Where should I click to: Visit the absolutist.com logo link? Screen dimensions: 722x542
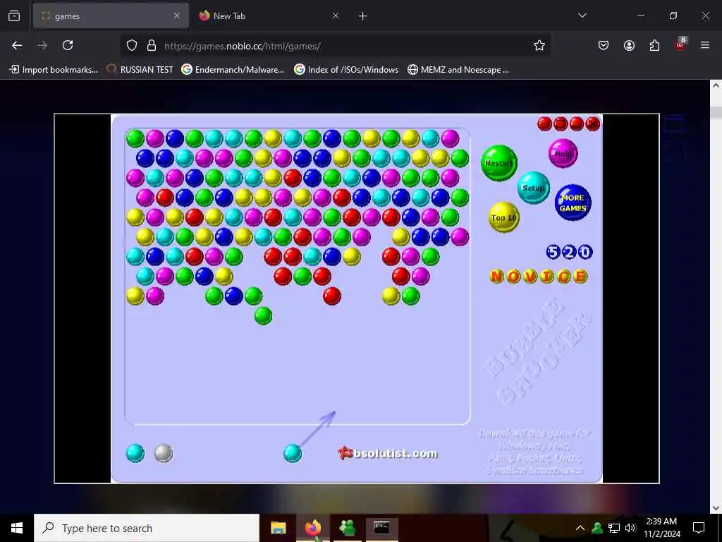(388, 454)
